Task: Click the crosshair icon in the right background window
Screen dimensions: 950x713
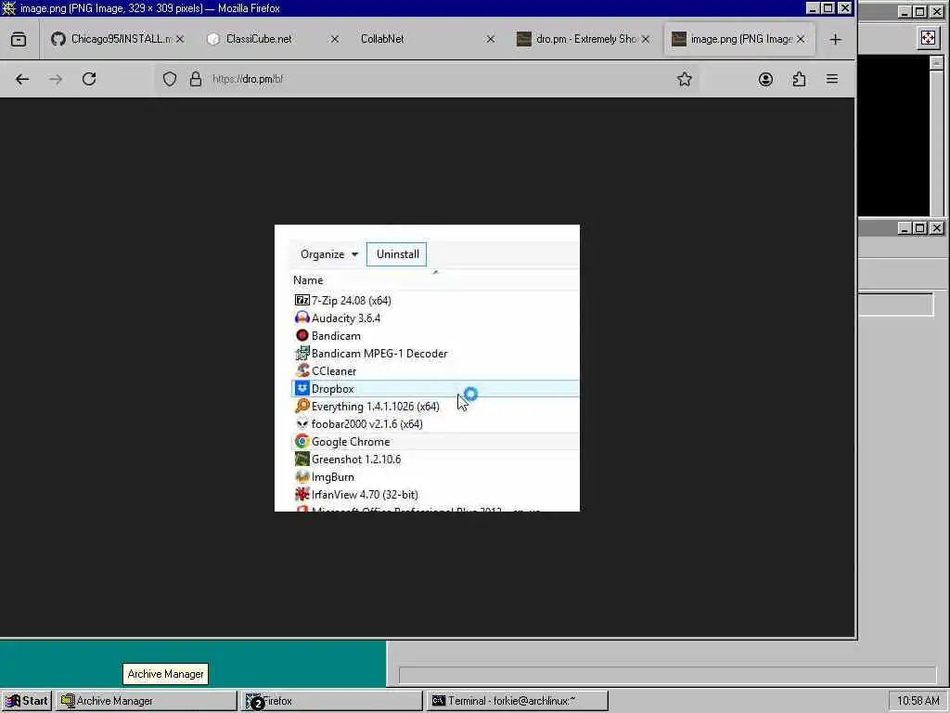Action: pos(928,38)
